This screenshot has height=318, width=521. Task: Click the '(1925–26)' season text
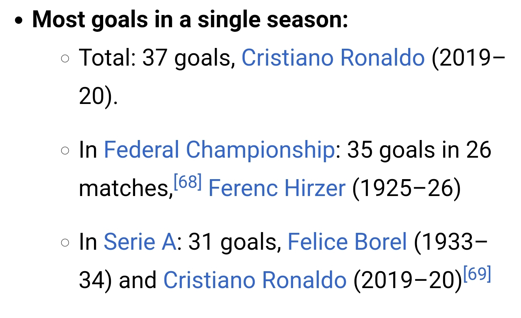click(406, 188)
